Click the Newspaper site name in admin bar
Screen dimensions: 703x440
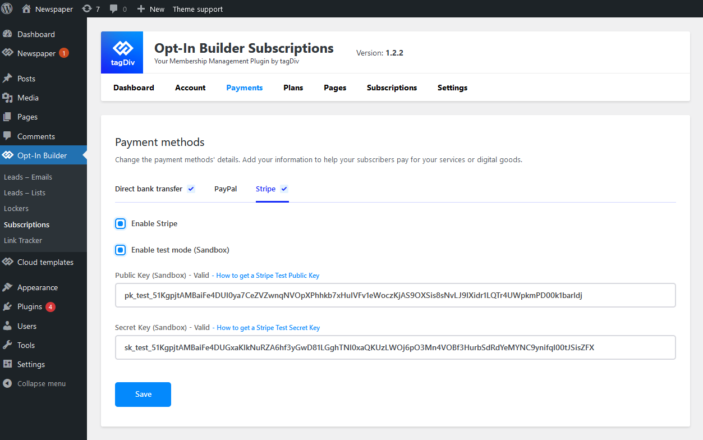(x=54, y=9)
